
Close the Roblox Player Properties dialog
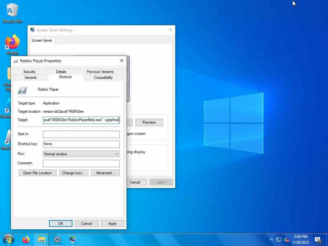tap(122, 61)
